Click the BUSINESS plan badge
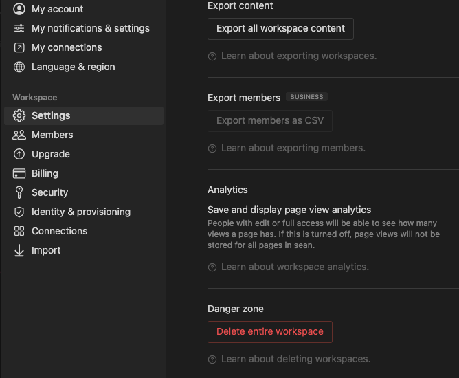Image resolution: width=459 pixels, height=378 pixels. point(306,97)
